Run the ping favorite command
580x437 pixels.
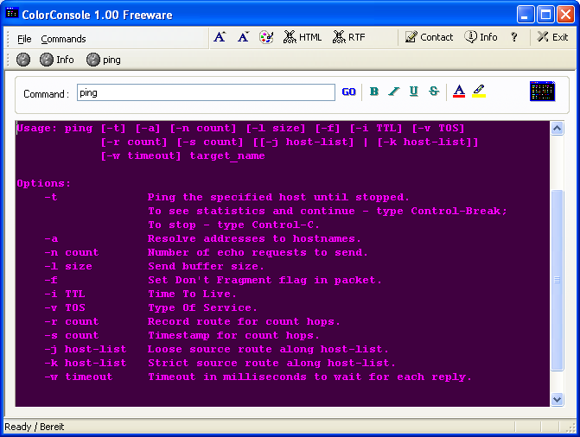point(104,60)
